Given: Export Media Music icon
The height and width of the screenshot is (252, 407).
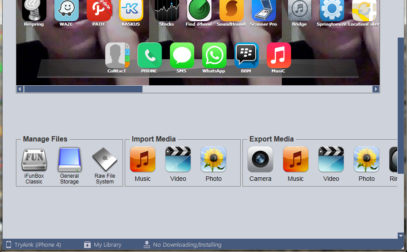Looking at the screenshot, I should (296, 159).
